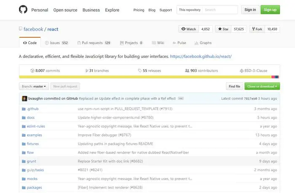This screenshot has width=295, height=193.
Task: Open the 55 releases link
Action: [x=150, y=70]
